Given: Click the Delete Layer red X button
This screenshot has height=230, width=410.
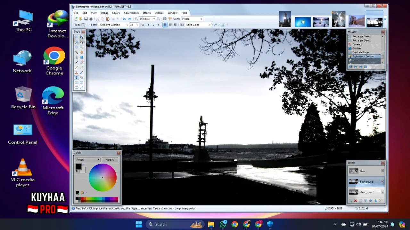Looking at the screenshot, I should (x=355, y=201).
